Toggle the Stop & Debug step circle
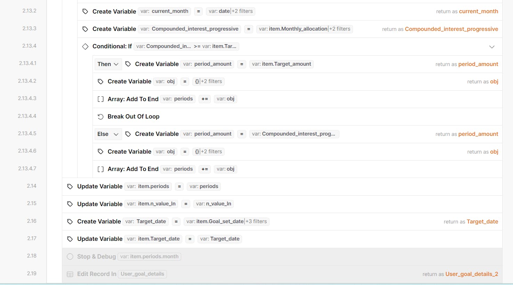The width and height of the screenshot is (513, 285). point(70,256)
